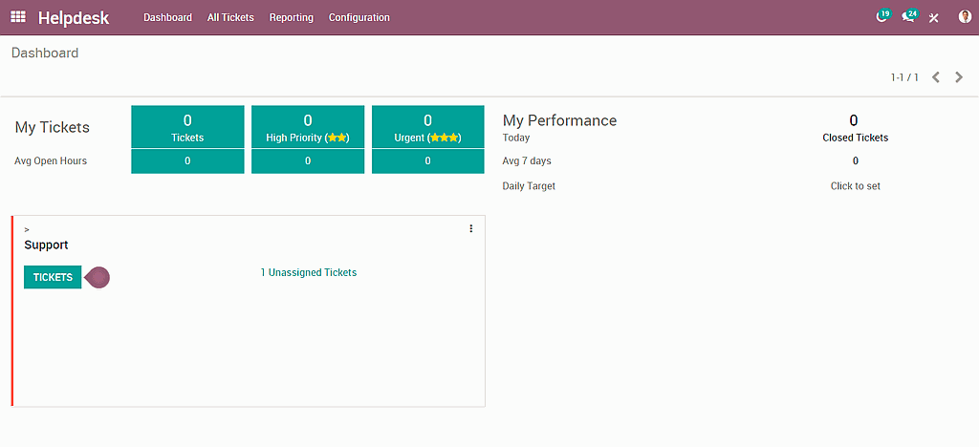
Task: Click the Closed Tickets count
Action: [854, 121]
